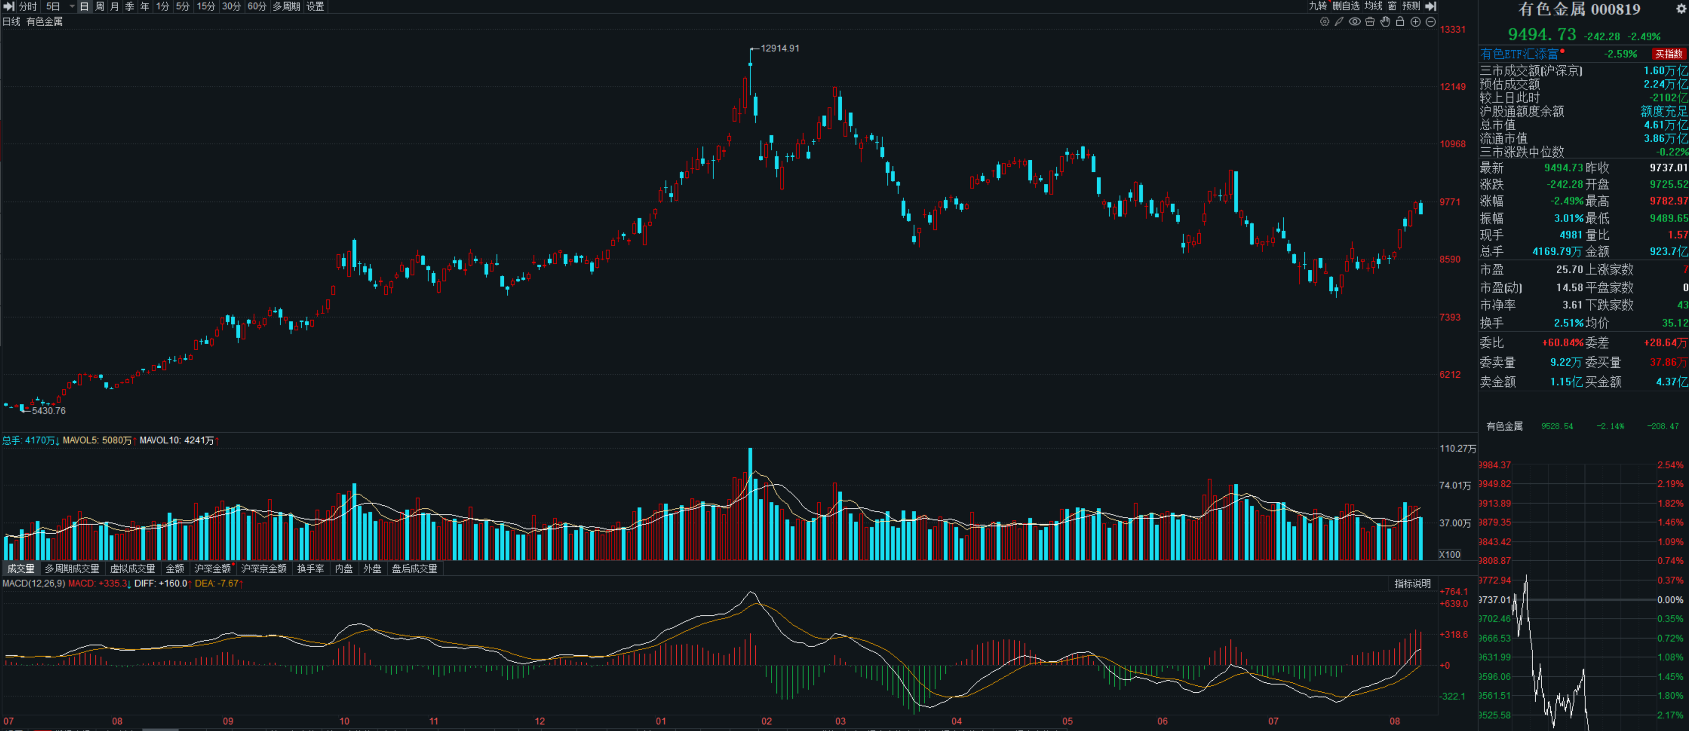
Task: Toggle the eye visibility icon on chart
Action: (x=1355, y=22)
